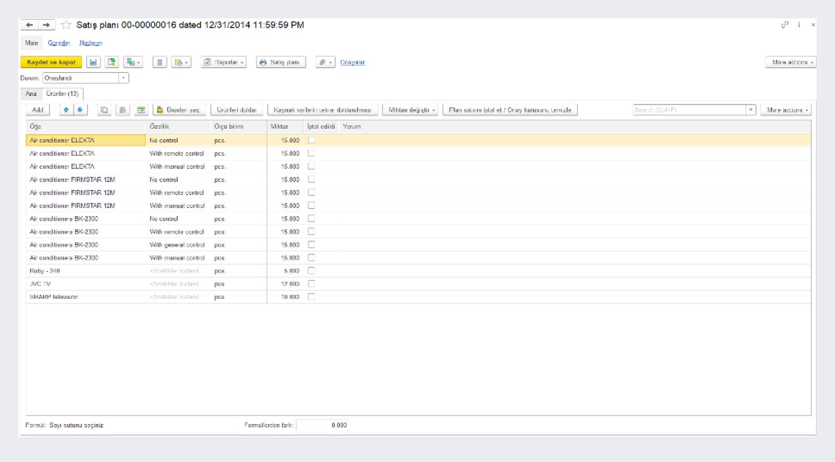Check cancelled box for SHARP television
The image size is (835, 462).
[311, 297]
